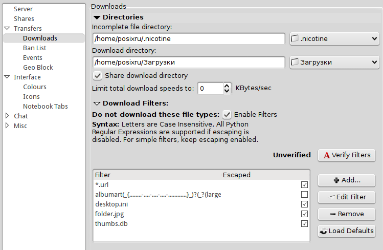Toggle Share download directory checkbox

point(98,76)
